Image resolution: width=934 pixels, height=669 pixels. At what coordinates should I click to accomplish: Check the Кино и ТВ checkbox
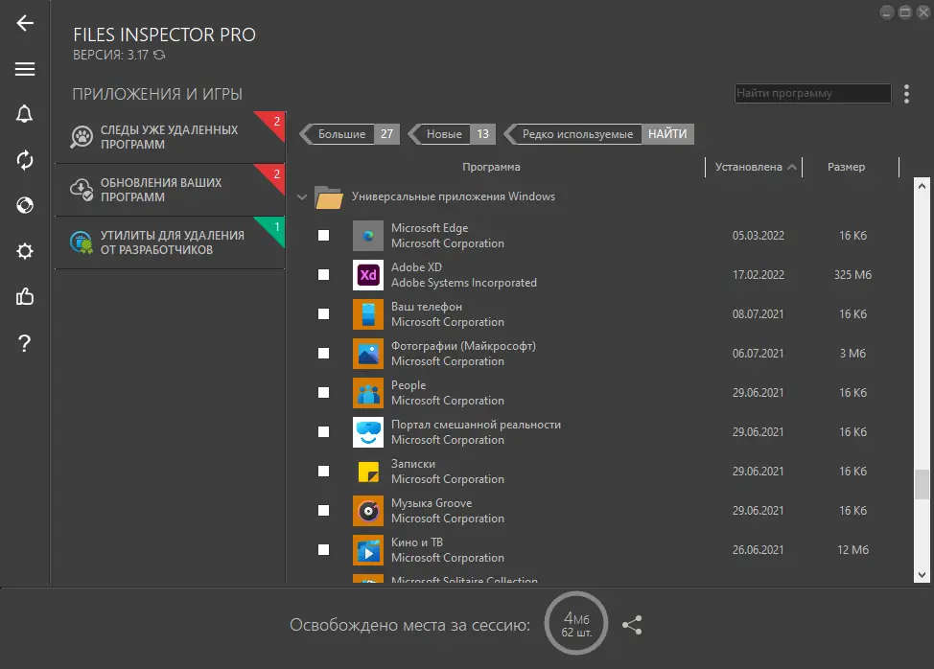pos(323,550)
